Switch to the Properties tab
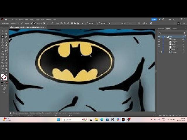This screenshot has width=187, height=140. [x=161, y=29]
